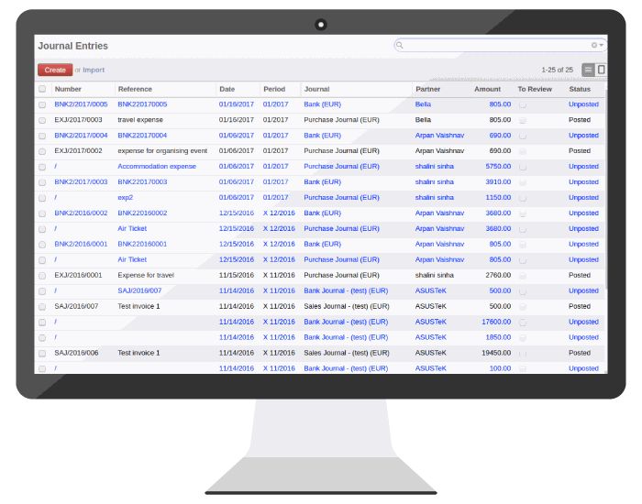Sort by Date column header

pos(227,89)
